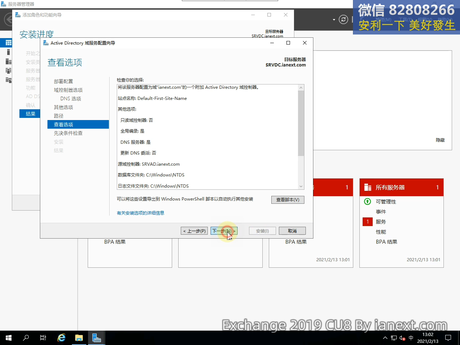Open All Servers icon in Server Manager sidebar

9,61
